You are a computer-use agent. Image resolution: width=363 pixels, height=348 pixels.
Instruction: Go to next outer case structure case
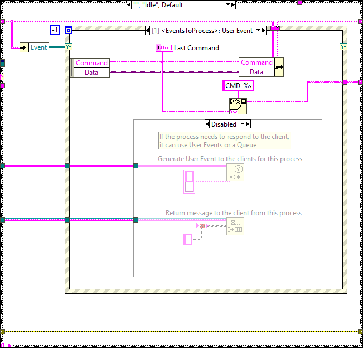click(x=233, y=4)
